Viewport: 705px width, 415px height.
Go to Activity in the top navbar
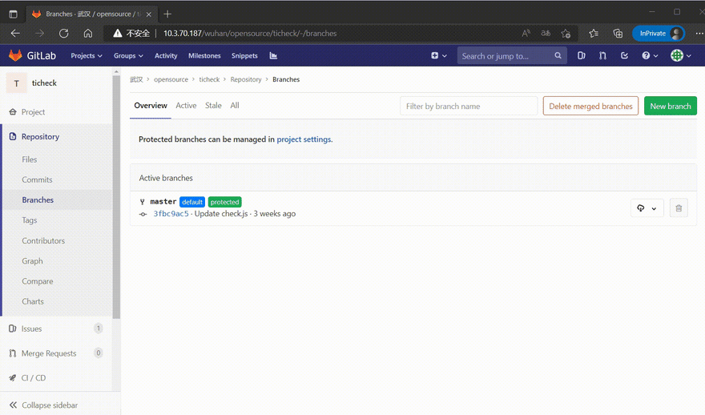point(166,56)
